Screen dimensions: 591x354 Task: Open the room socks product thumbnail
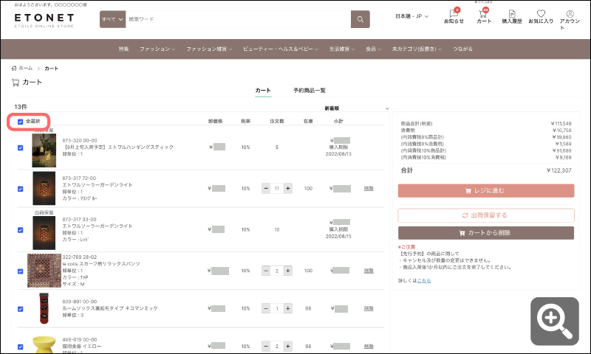(44, 308)
